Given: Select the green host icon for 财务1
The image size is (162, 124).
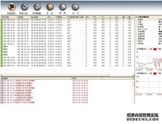Looking at the screenshot, I should tap(2, 49).
